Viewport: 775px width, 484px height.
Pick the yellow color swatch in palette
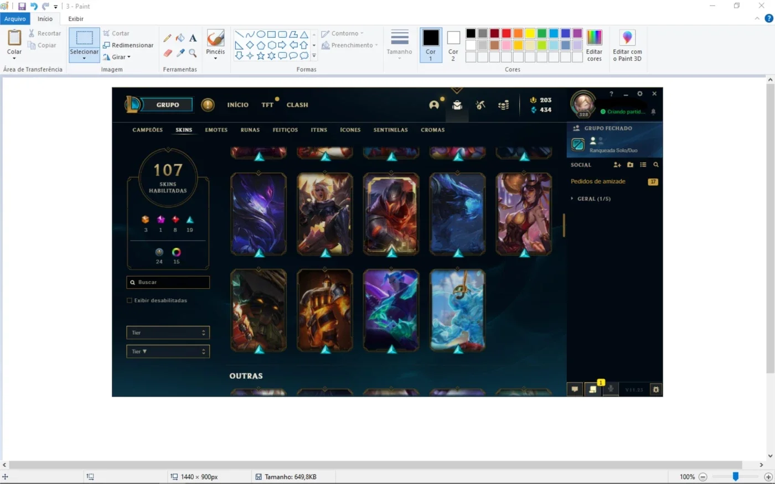[x=530, y=33]
